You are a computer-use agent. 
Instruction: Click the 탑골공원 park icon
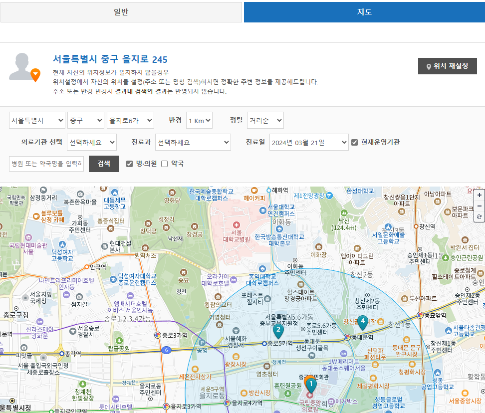click(x=119, y=341)
